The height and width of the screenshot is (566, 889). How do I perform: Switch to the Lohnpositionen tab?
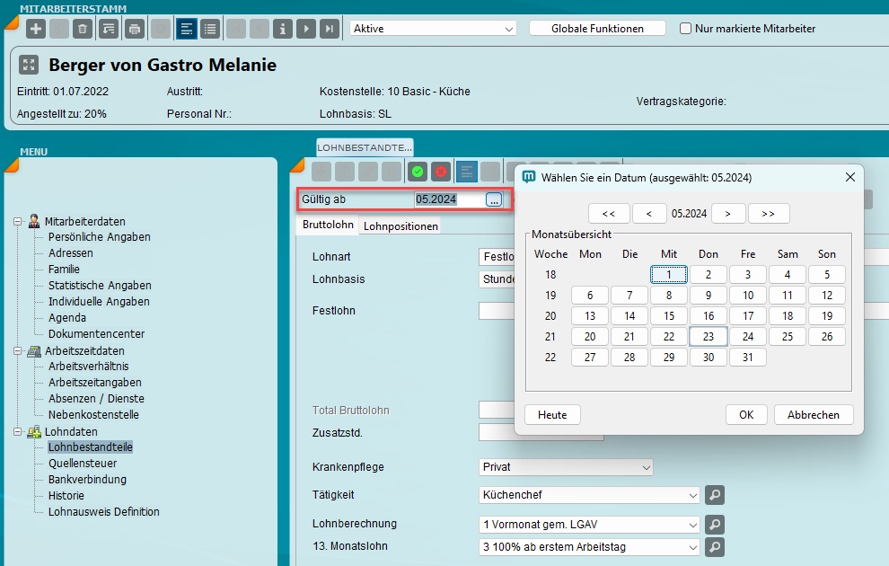400,226
